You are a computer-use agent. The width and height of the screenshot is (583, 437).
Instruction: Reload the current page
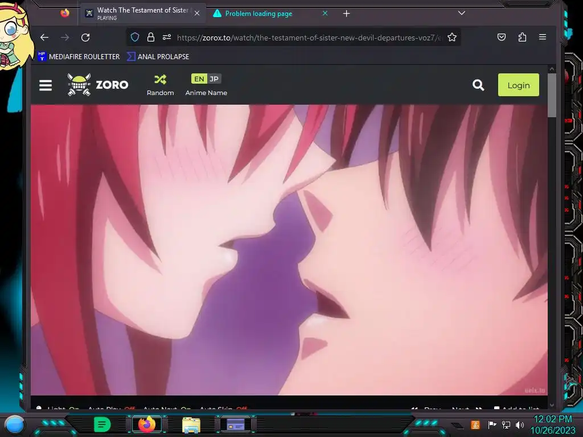tap(85, 37)
